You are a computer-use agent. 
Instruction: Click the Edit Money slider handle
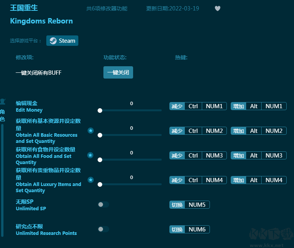click(100, 111)
